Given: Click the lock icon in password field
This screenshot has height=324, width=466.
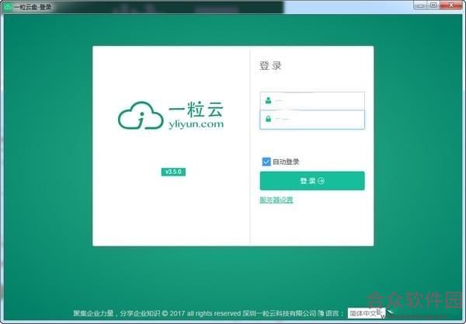Looking at the screenshot, I should tap(269, 119).
